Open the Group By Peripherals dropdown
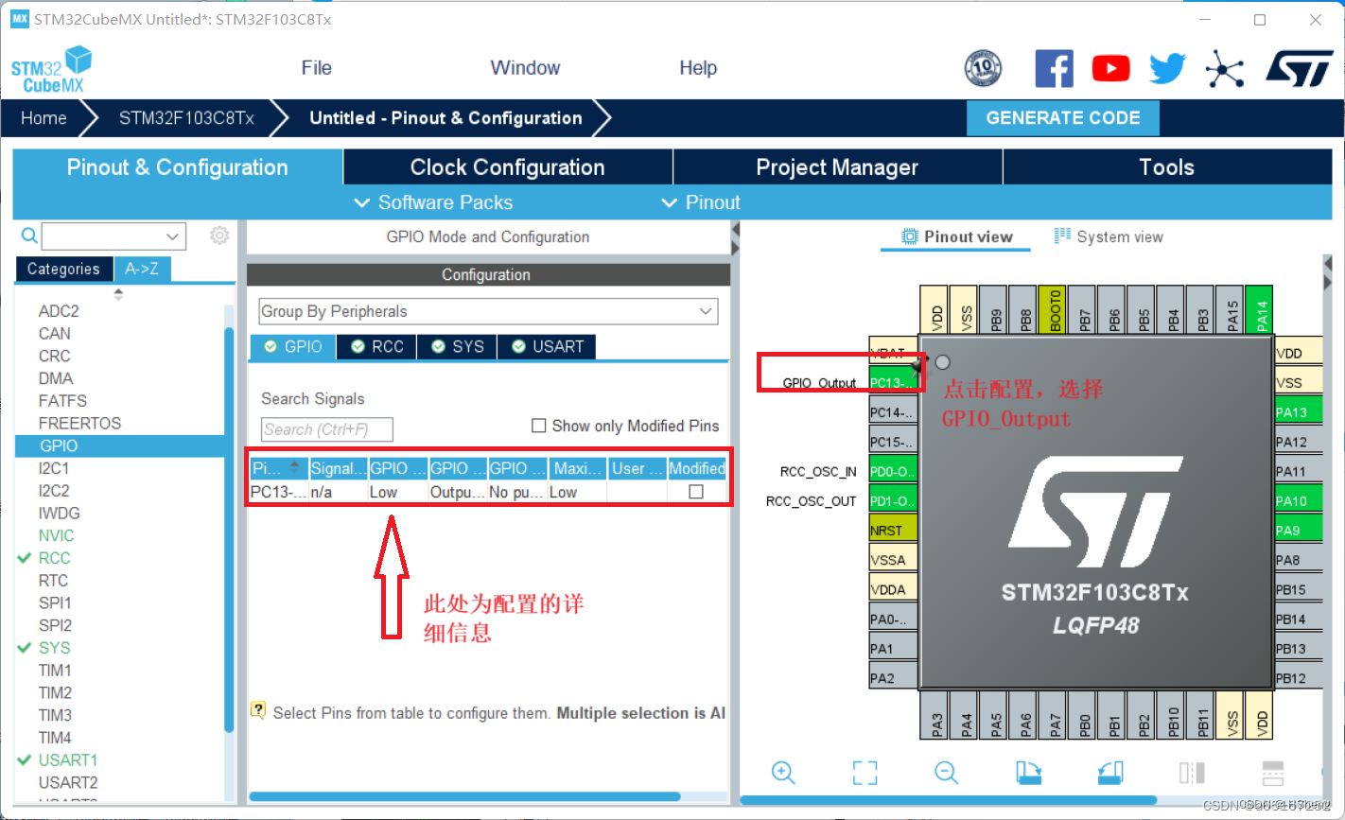 tap(704, 311)
